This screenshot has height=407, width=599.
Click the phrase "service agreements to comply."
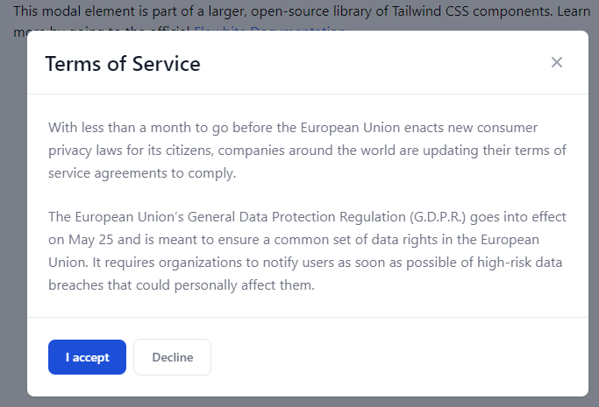coord(142,173)
